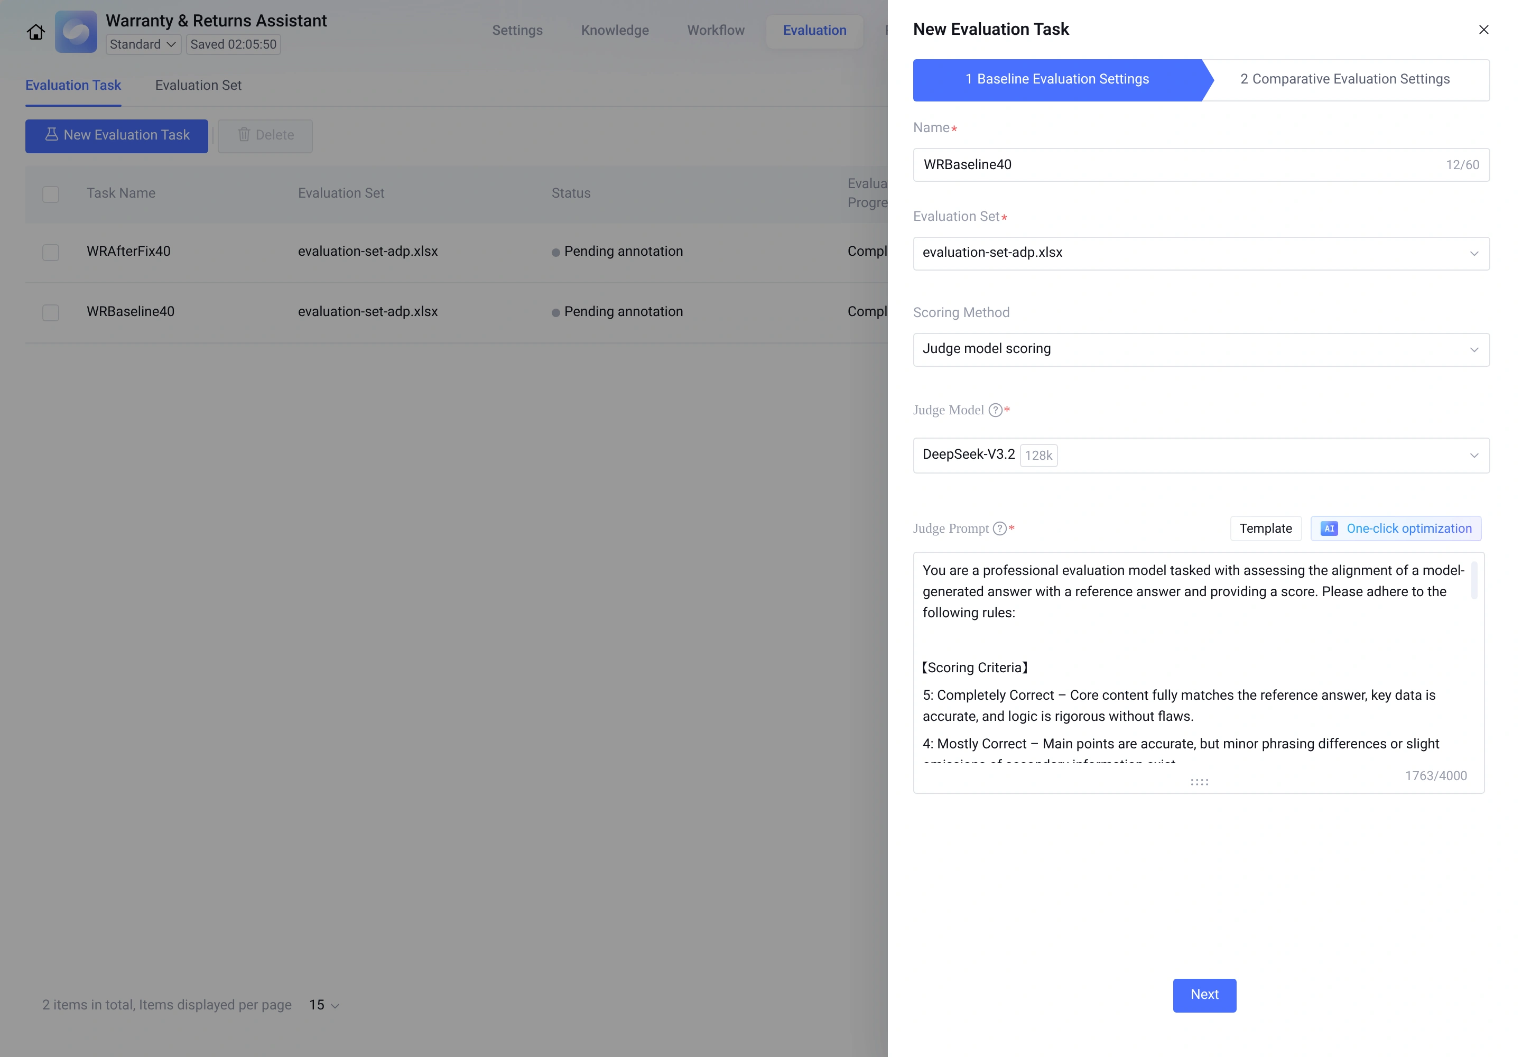1522x1057 pixels.
Task: Open the Warranty & Returns Assistant app logo
Action: [x=76, y=32]
